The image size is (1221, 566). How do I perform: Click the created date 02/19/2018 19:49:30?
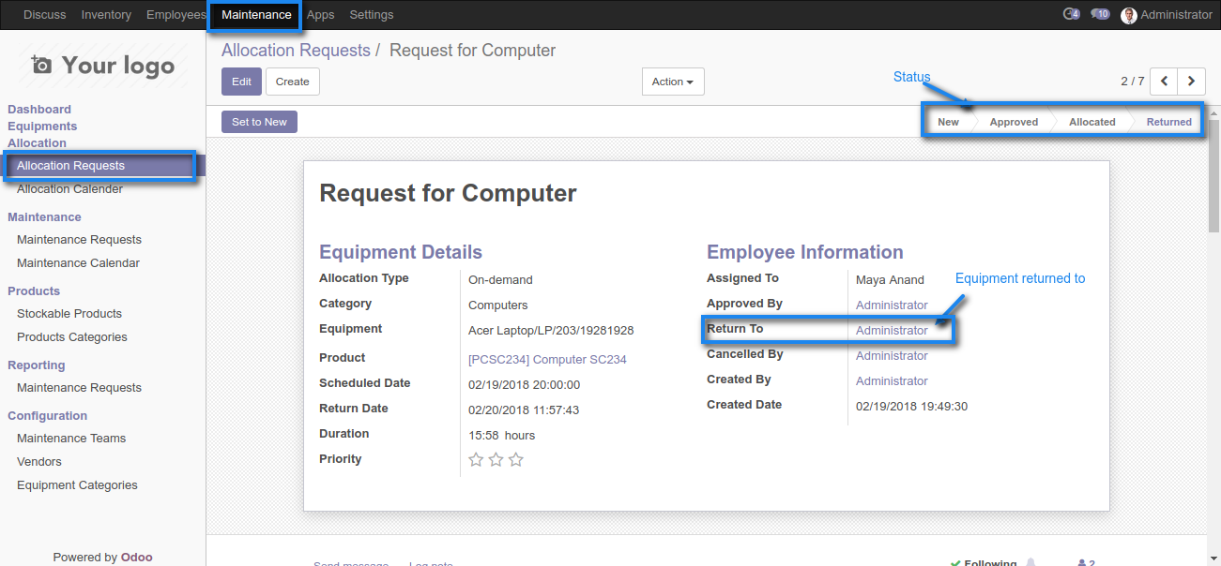point(911,407)
